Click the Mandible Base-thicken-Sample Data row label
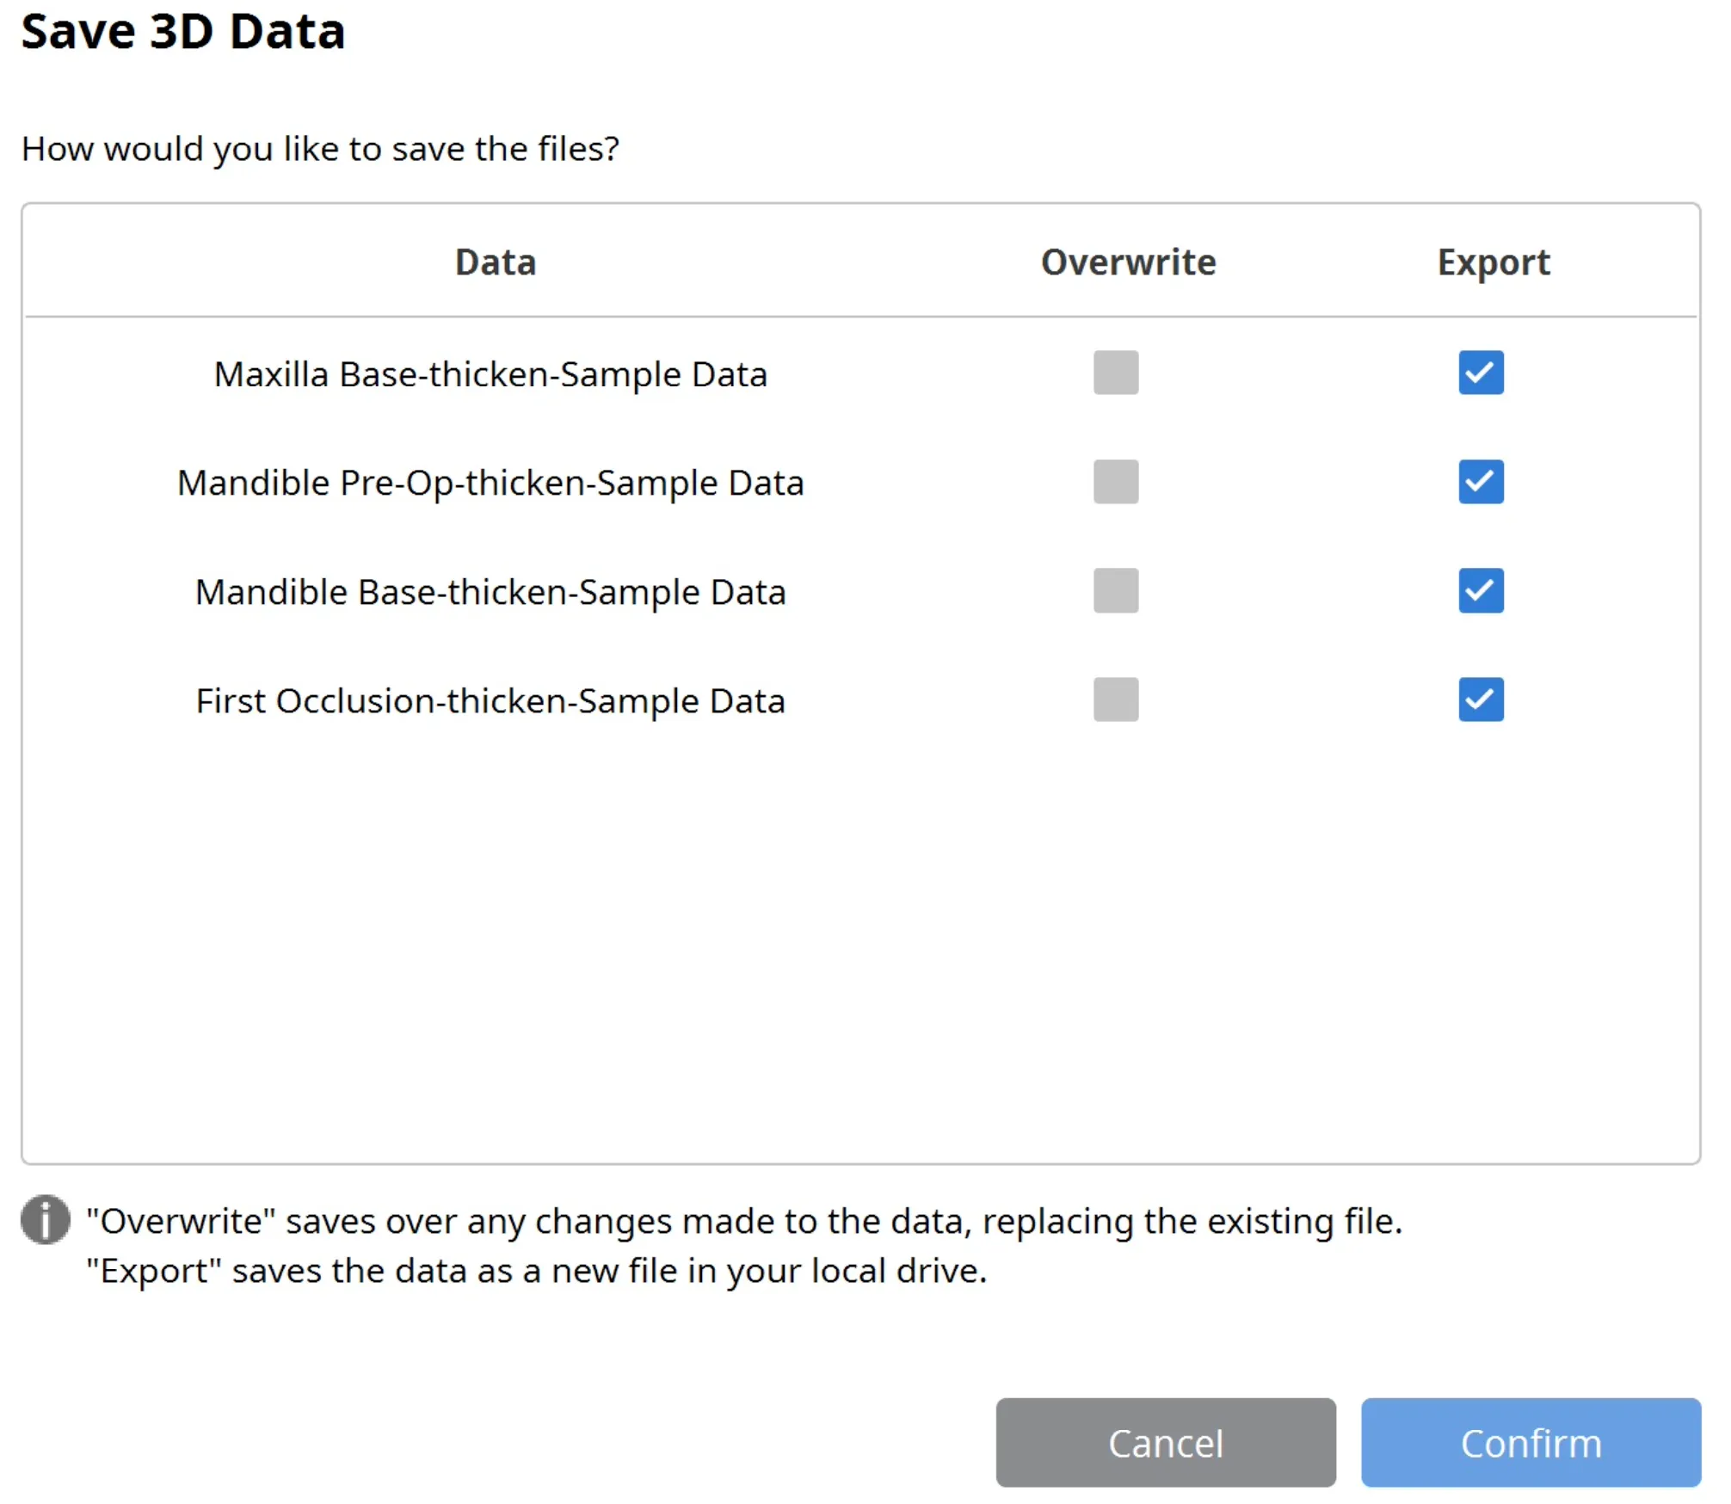The image size is (1731, 1504). pyautogui.click(x=490, y=592)
